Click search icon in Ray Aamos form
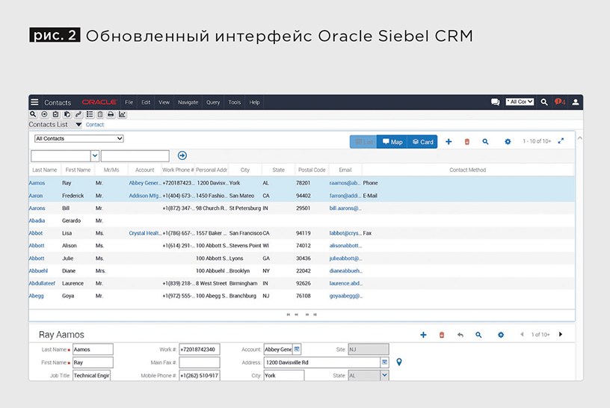This screenshot has height=408, width=610. [478, 335]
